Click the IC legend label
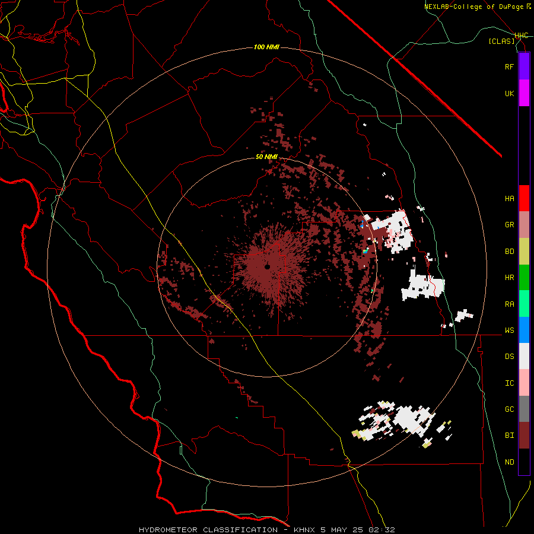The image size is (534, 534). [x=509, y=383]
